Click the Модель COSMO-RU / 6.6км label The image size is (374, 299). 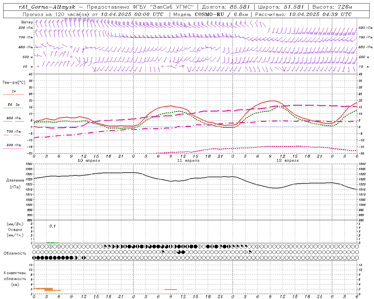[210, 14]
